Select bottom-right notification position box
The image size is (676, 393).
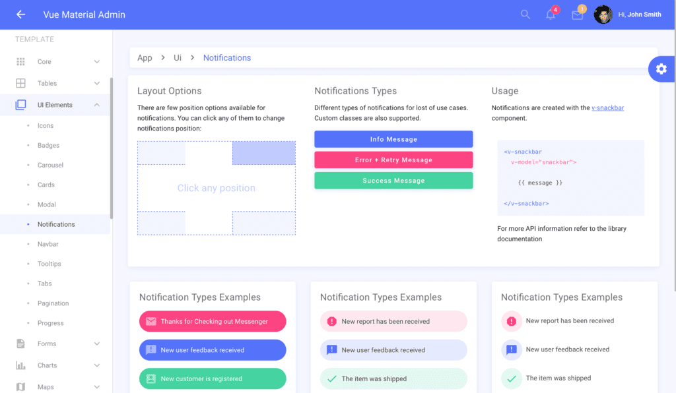pos(264,223)
